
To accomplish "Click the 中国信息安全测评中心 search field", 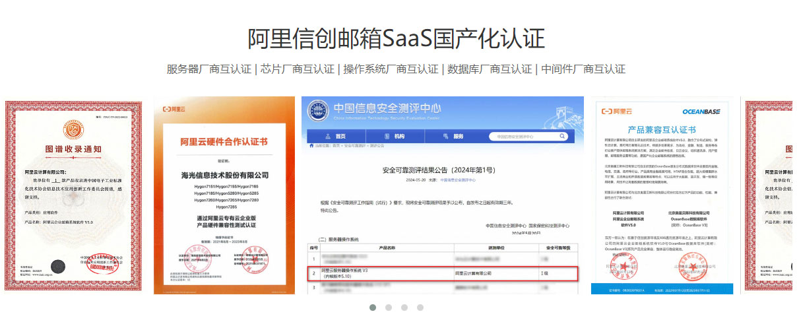I will tap(528, 137).
